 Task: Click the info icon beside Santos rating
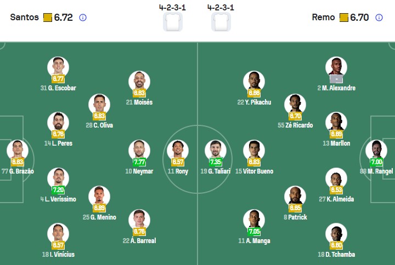point(83,18)
